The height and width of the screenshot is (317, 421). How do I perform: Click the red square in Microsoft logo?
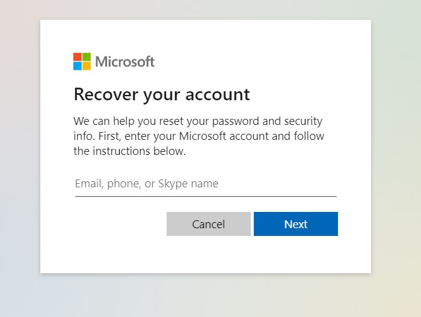[78, 57]
